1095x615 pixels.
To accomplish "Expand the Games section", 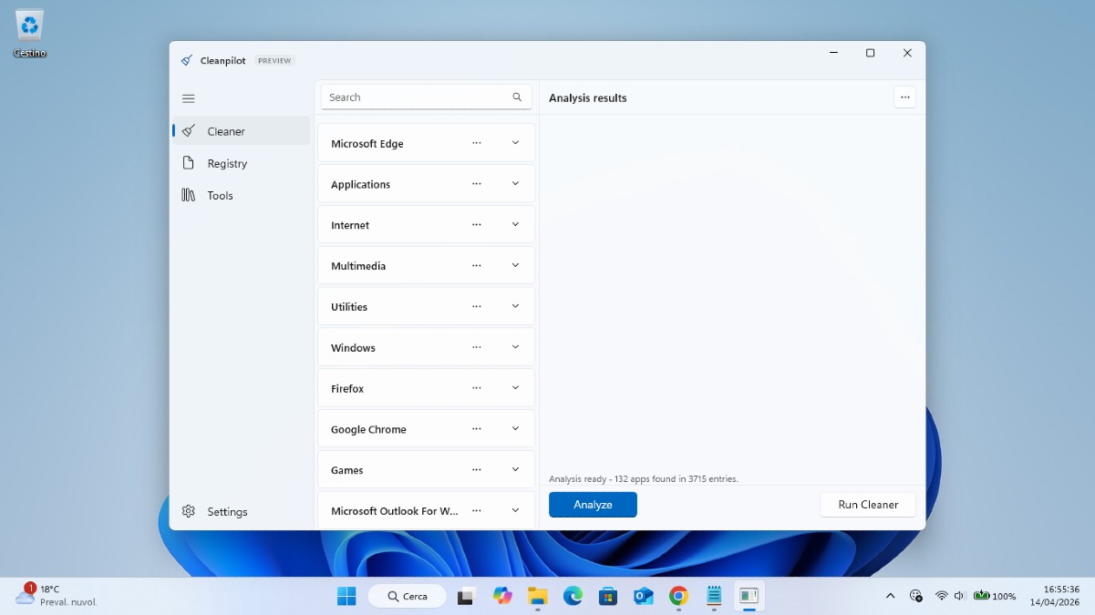I will pos(514,469).
